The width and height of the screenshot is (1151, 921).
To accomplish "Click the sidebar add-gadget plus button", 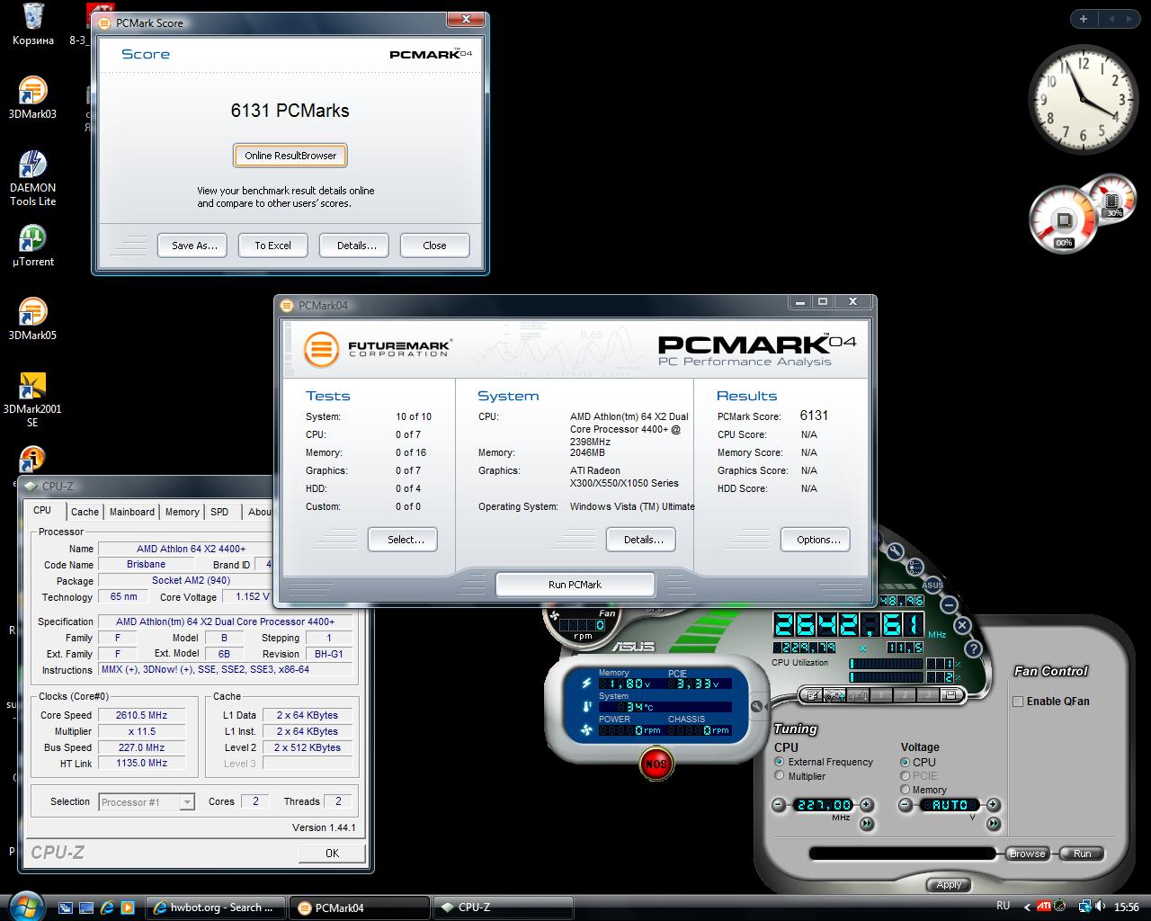I will coord(1084,18).
